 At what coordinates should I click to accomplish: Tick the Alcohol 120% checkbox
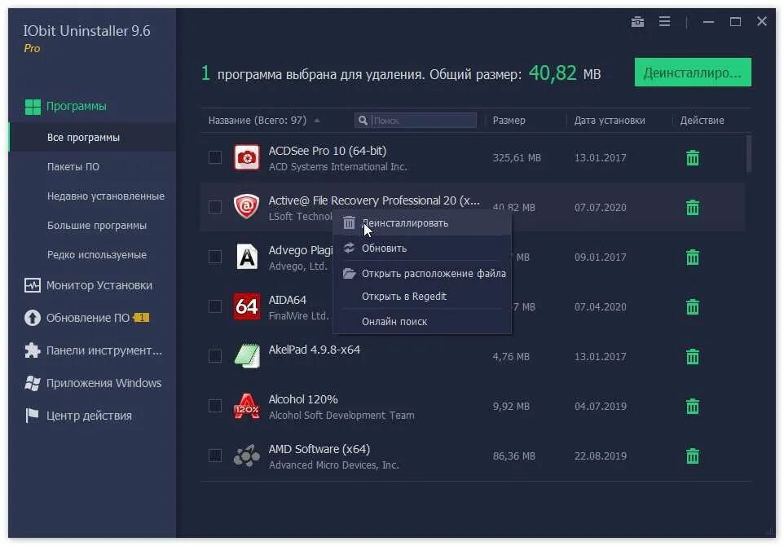(x=215, y=406)
